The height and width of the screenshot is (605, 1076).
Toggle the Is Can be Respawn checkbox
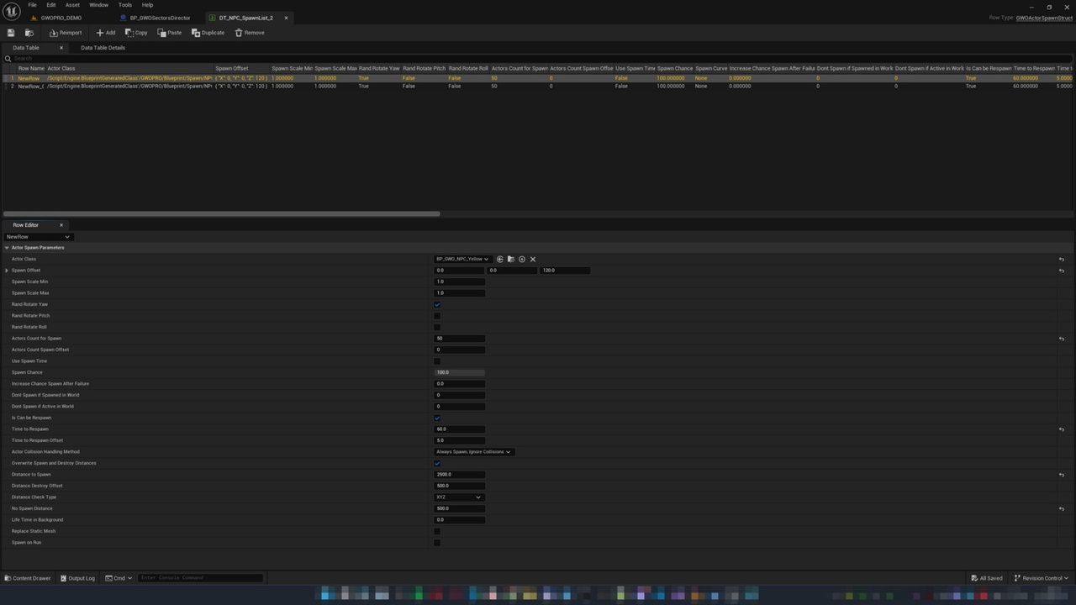[437, 418]
